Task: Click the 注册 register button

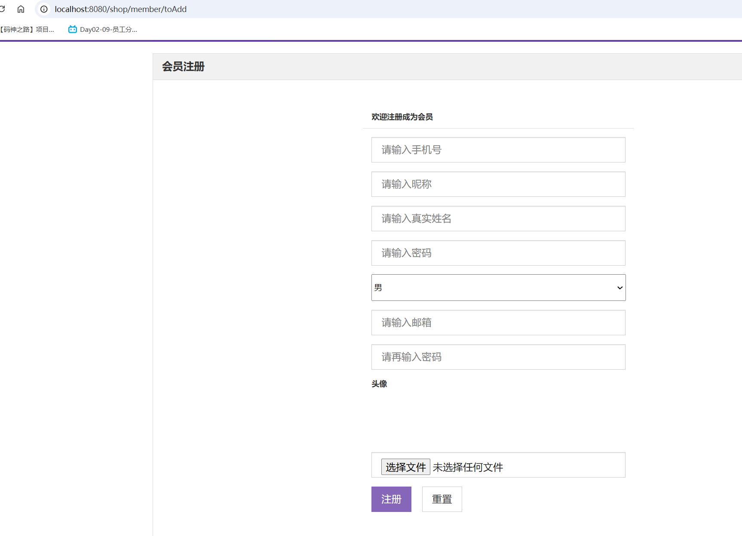Action: (391, 499)
